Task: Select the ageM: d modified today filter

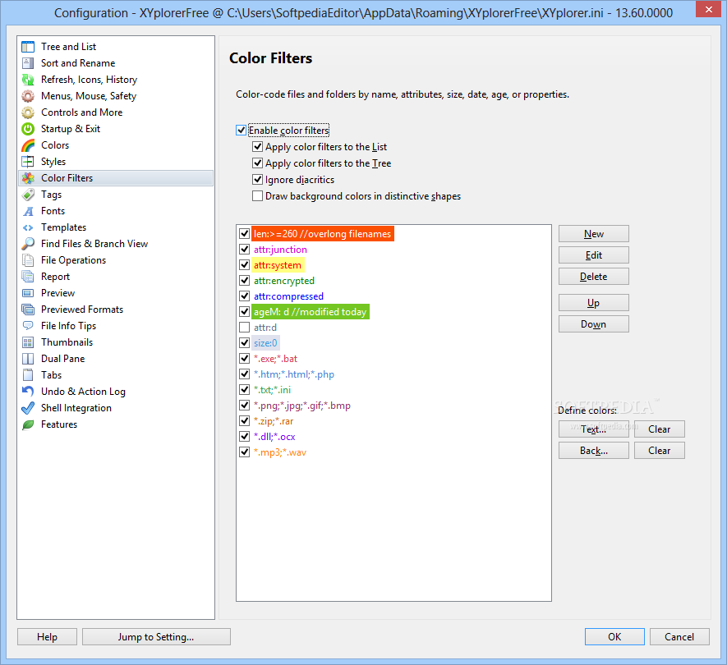Action: (311, 312)
